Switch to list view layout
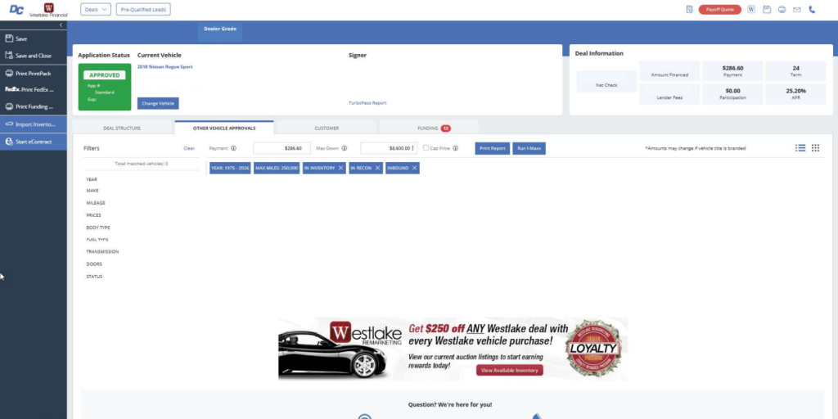This screenshot has height=419, width=838. pos(800,148)
